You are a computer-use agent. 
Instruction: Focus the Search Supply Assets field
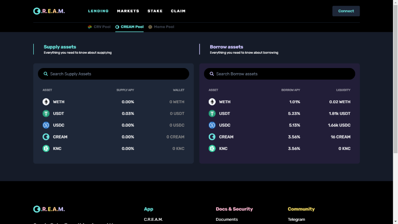(113, 74)
